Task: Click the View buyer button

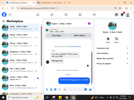Action: click(x=57, y=35)
